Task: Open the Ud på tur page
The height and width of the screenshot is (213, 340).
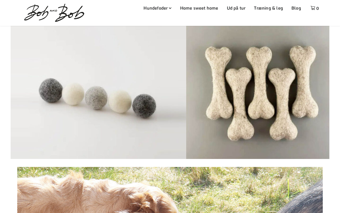Action: pos(236,8)
